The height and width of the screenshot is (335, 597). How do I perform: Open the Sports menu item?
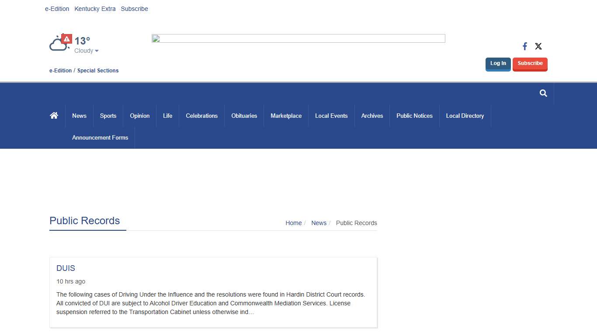(108, 116)
